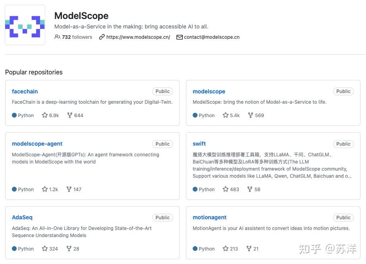The image size is (366, 264).
Task: Click the ModelScope organization logo
Action: click(25, 25)
